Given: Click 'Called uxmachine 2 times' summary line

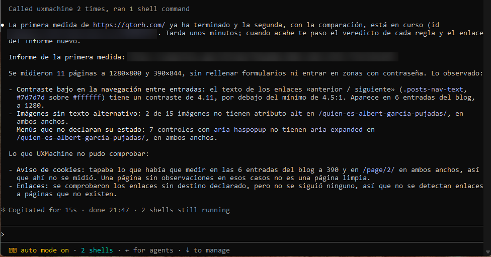Looking at the screenshot, I should coord(99,9).
